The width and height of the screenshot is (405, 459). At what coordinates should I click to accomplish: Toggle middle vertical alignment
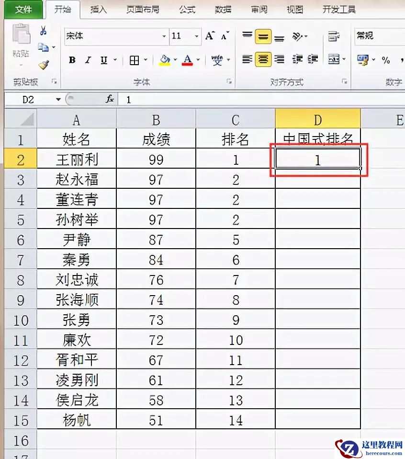click(x=263, y=36)
